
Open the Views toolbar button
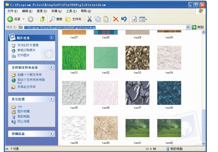[143, 19]
